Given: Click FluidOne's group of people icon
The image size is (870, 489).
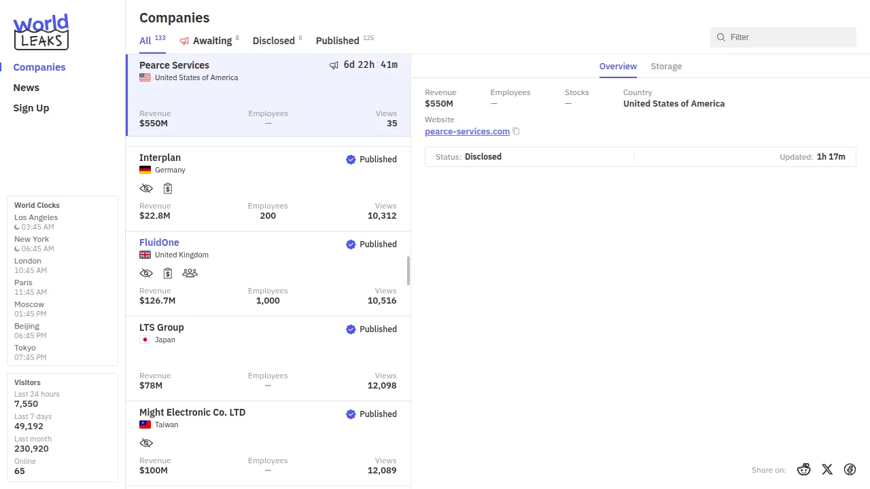Looking at the screenshot, I should click(x=190, y=273).
